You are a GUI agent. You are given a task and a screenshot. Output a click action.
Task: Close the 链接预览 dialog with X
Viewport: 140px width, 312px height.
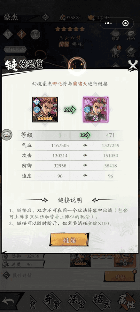tap(132, 65)
